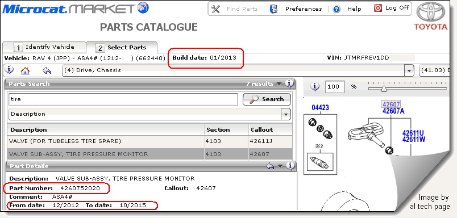Click callout 04423 in the diagram
The image size is (457, 218).
point(321,108)
